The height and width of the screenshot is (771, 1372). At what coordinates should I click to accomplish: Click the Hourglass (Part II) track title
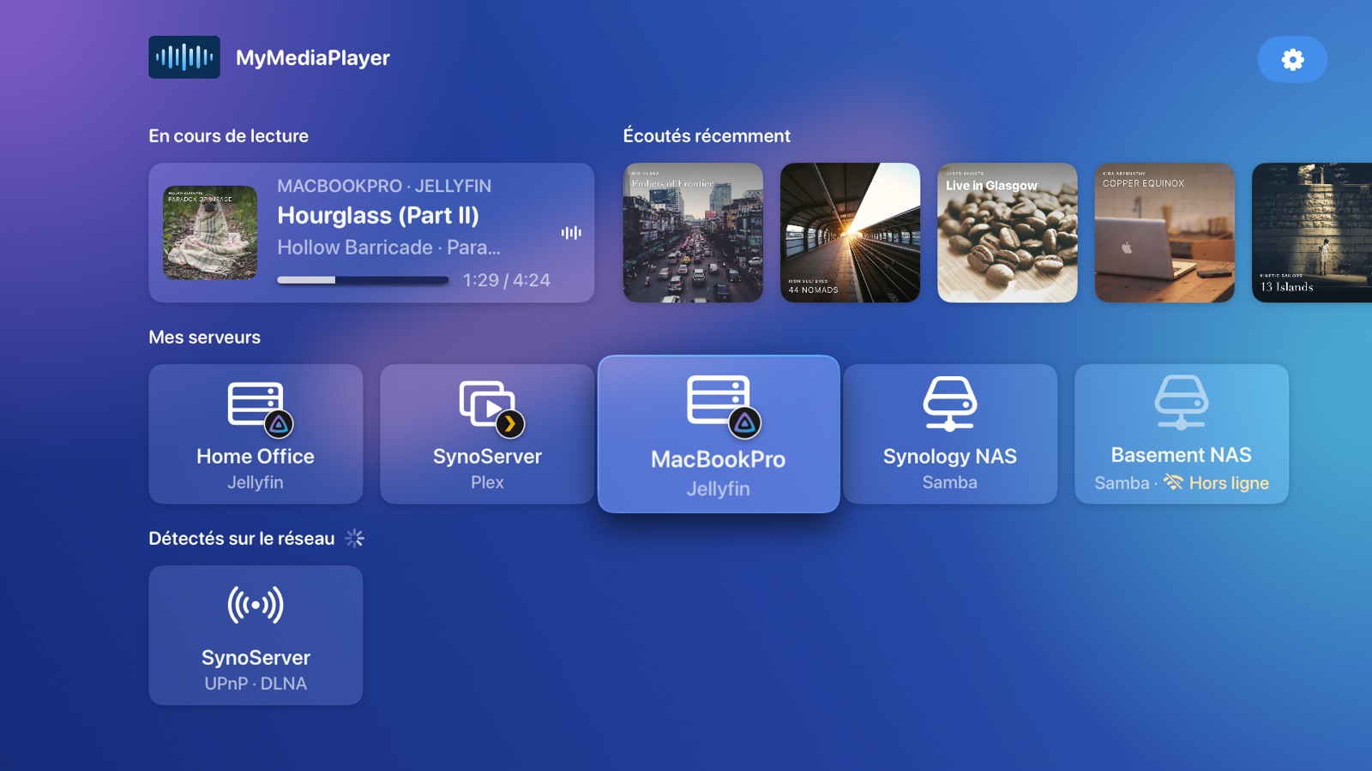pyautogui.click(x=378, y=215)
